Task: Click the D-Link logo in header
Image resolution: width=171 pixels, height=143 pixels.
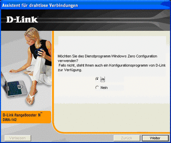Action: [x=22, y=19]
